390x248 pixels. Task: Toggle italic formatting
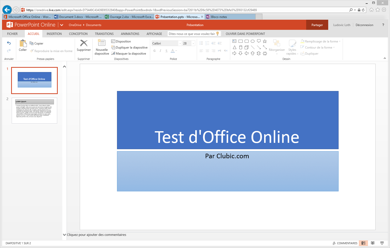[160, 51]
